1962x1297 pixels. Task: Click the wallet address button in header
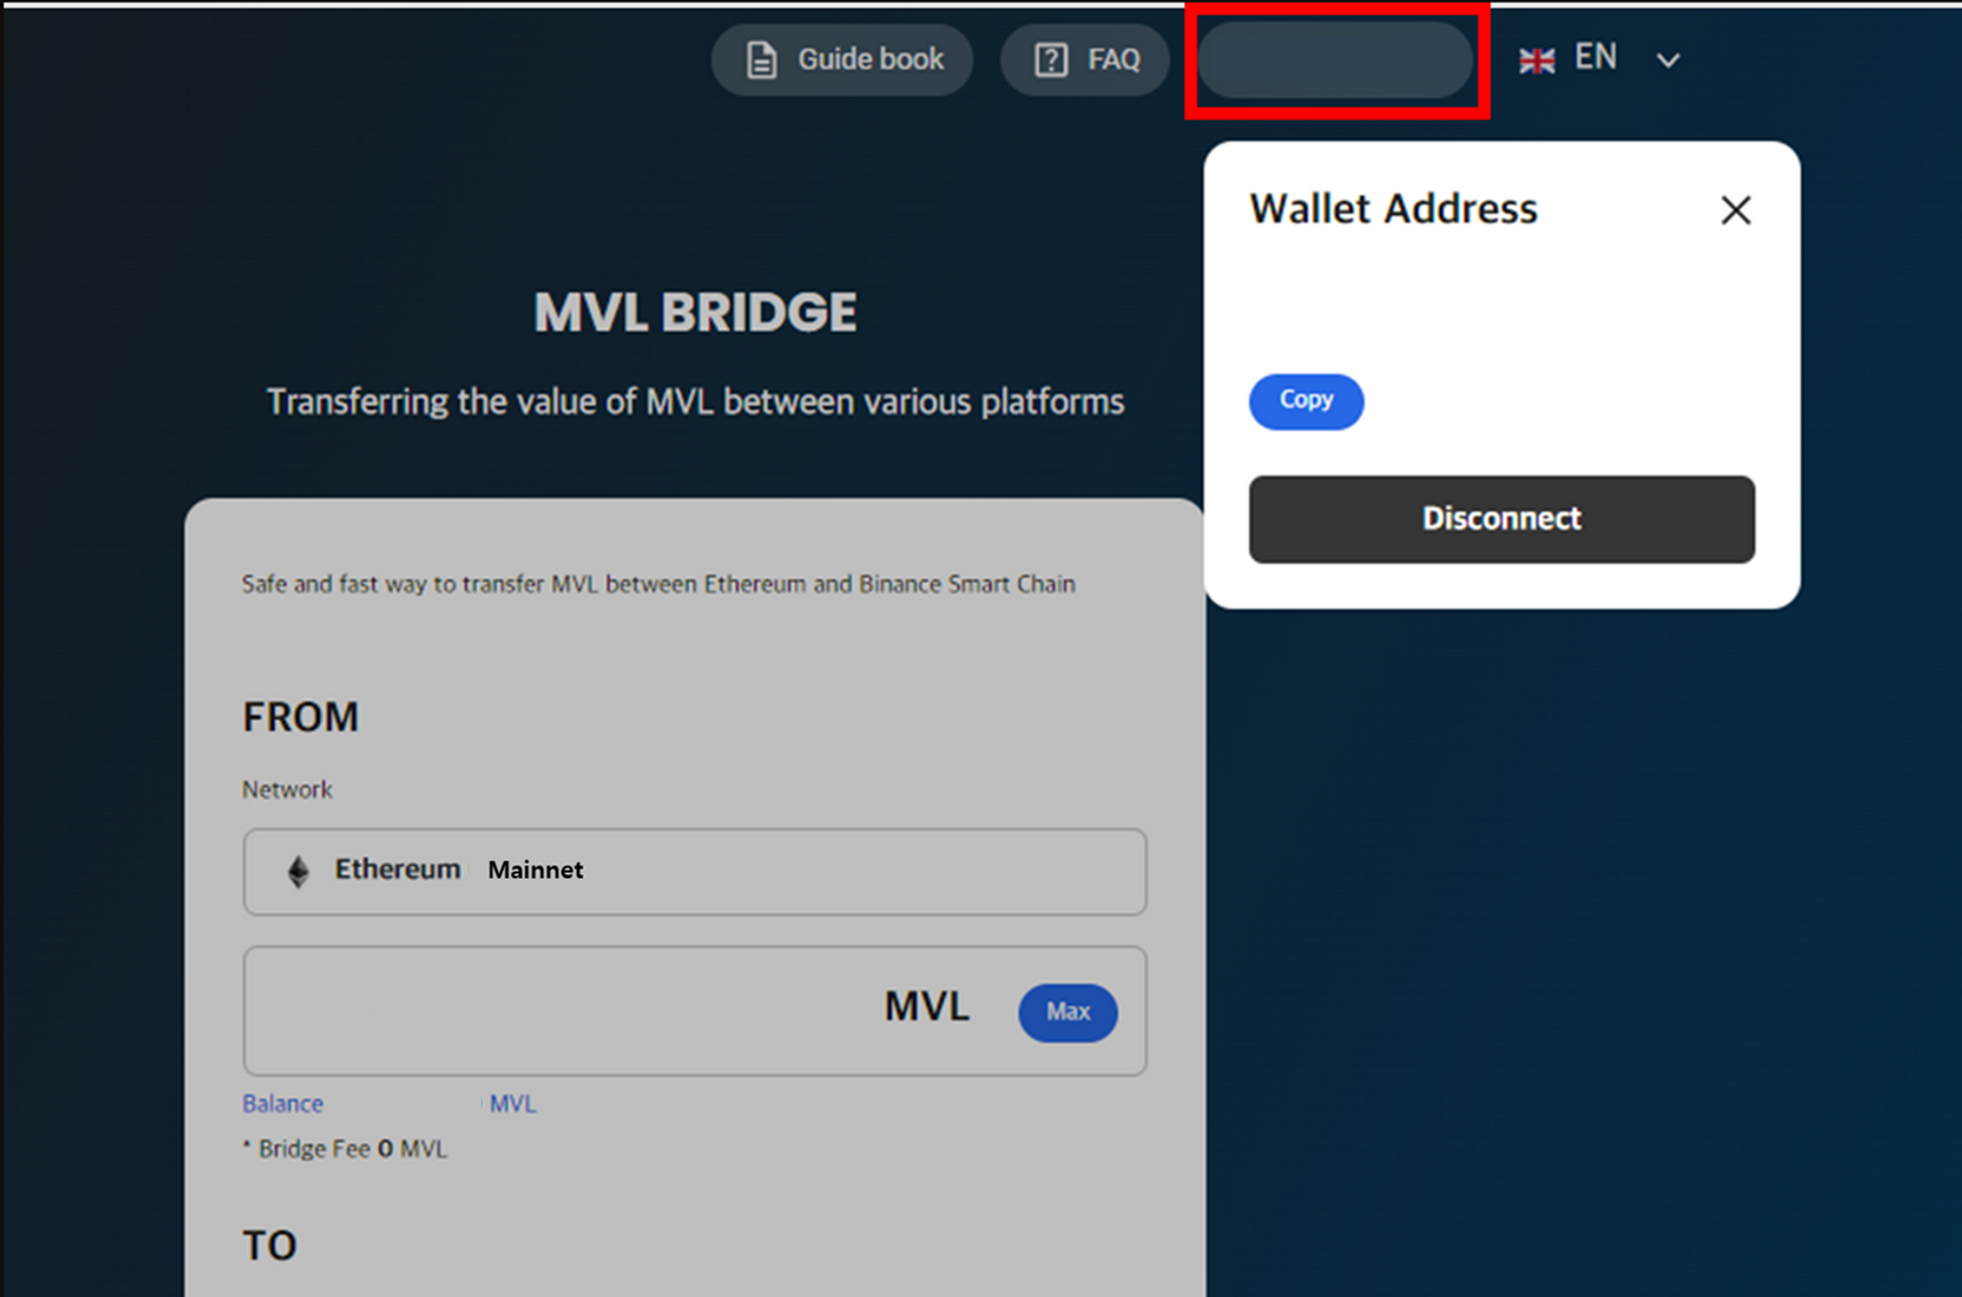(x=1335, y=60)
